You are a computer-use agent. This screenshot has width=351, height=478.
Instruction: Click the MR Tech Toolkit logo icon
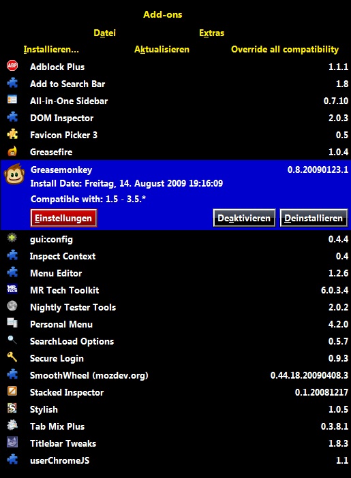[x=12, y=289]
